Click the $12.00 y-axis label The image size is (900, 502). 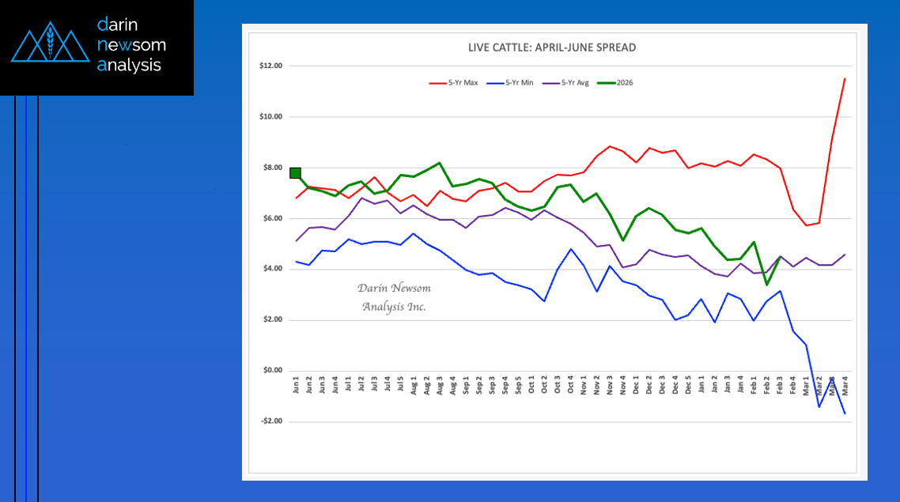click(270, 66)
